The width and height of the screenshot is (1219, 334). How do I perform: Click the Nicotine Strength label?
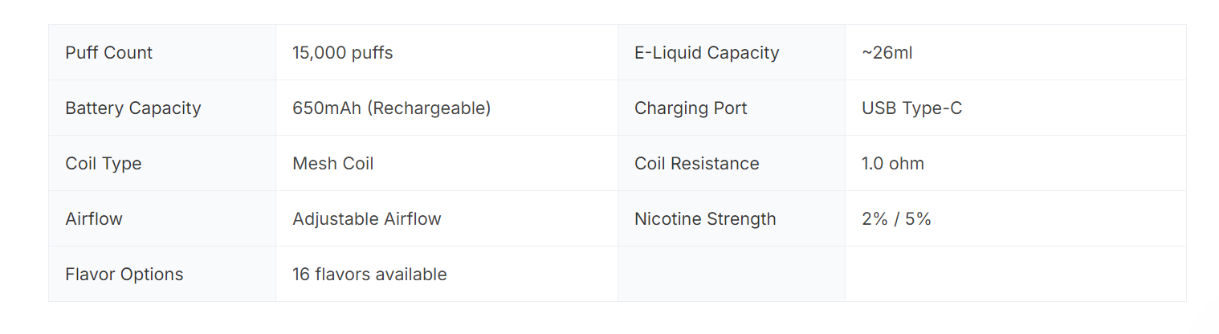[705, 218]
